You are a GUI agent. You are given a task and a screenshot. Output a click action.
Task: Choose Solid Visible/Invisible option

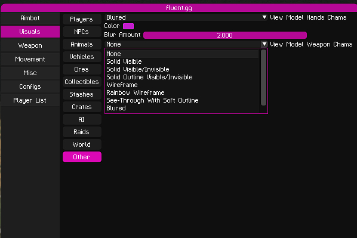[182, 69]
